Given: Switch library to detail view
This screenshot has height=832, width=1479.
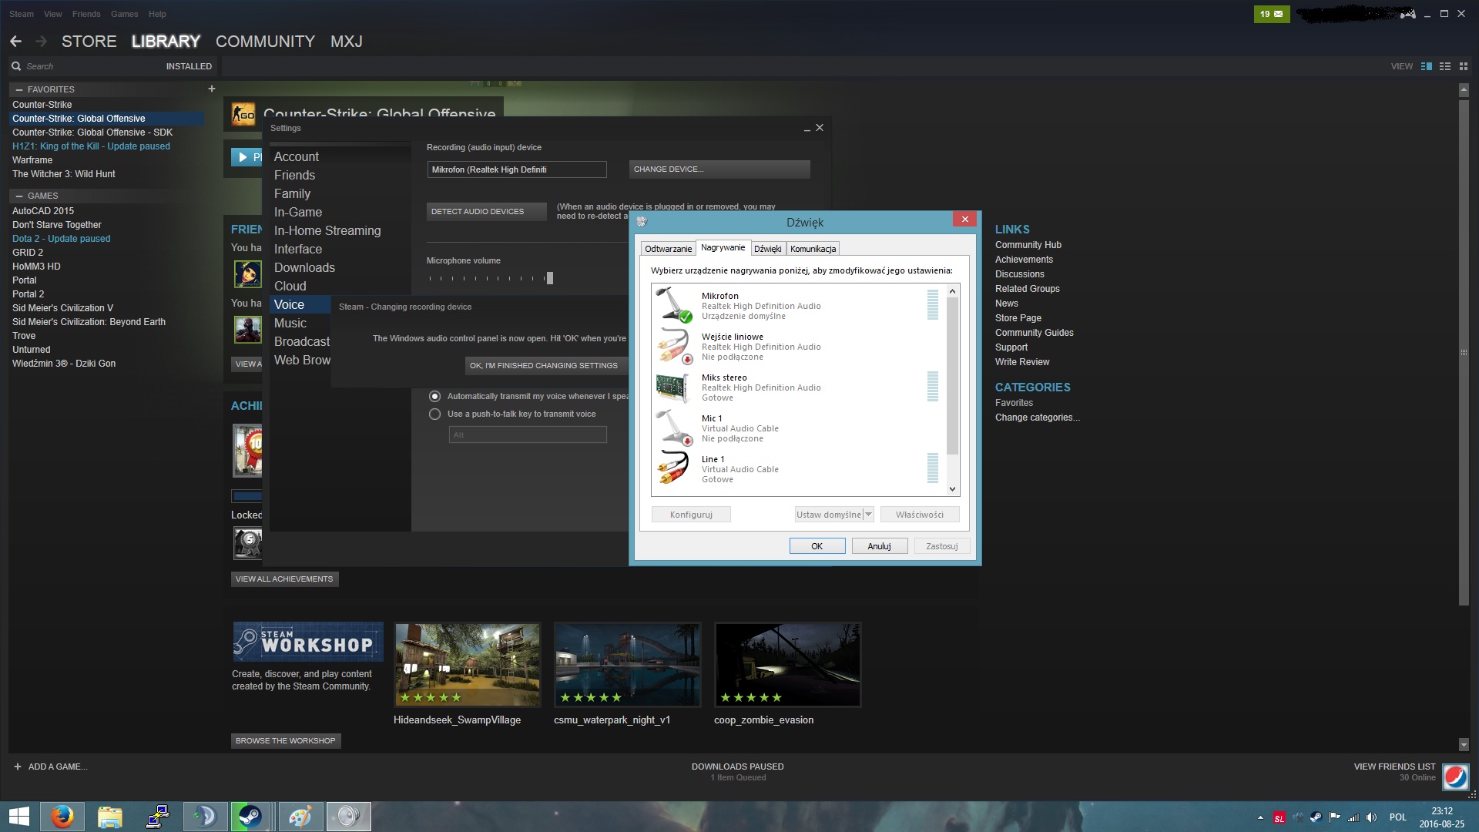Looking at the screenshot, I should 1426,66.
